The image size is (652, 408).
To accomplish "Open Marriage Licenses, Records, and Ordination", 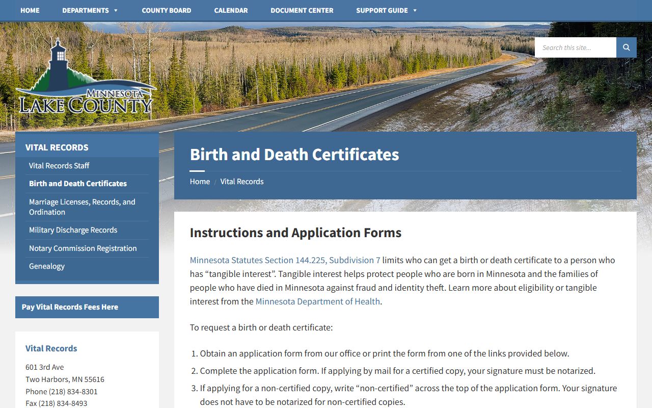I will coord(82,207).
